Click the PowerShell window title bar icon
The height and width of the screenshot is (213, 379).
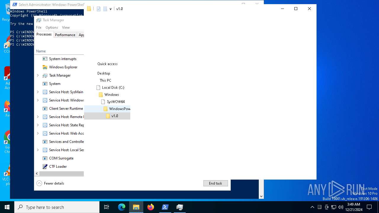tap(15, 4)
